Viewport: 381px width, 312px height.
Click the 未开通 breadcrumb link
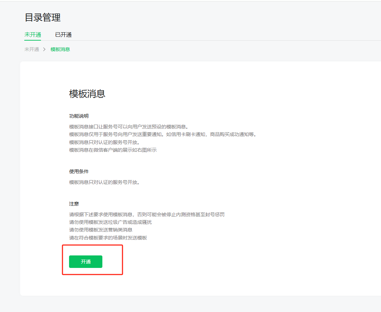[32, 49]
